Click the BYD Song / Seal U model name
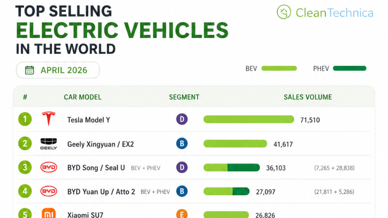The image size is (388, 218). pos(96,168)
